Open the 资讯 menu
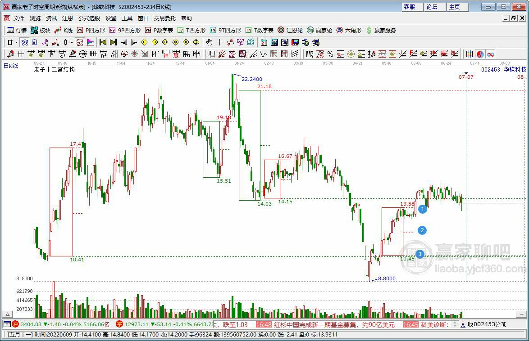 51,18
